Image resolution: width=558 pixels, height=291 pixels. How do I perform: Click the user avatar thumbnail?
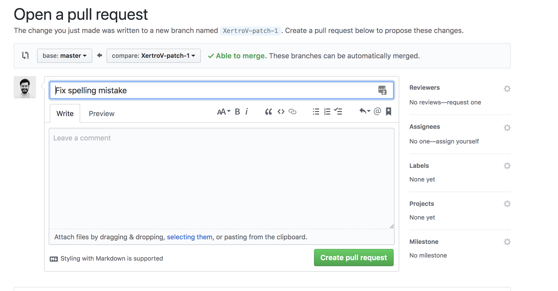click(25, 87)
